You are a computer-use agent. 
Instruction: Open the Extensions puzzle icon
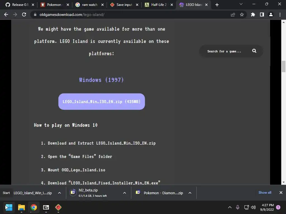point(253,14)
